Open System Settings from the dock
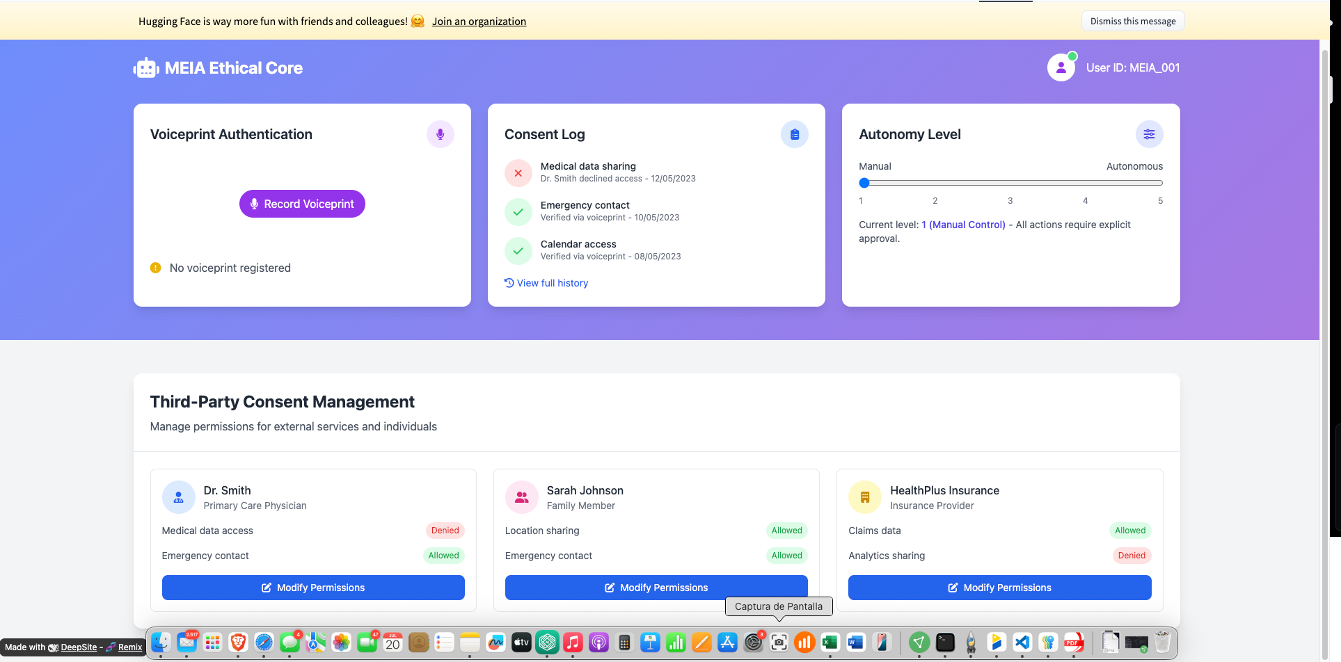The width and height of the screenshot is (1341, 662). pyautogui.click(x=753, y=642)
